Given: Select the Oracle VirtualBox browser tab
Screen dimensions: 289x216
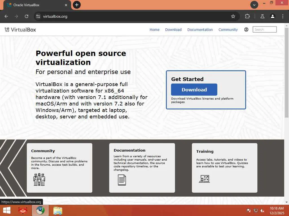Looking at the screenshot, I should point(37,5).
